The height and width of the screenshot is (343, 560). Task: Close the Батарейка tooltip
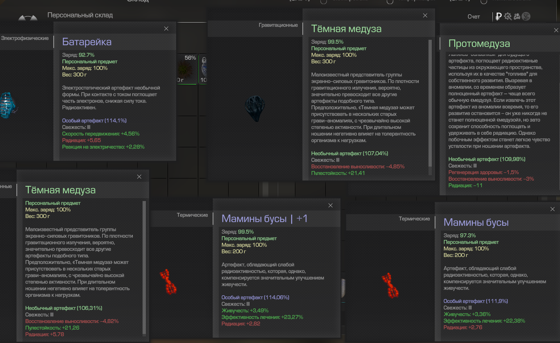pyautogui.click(x=166, y=29)
